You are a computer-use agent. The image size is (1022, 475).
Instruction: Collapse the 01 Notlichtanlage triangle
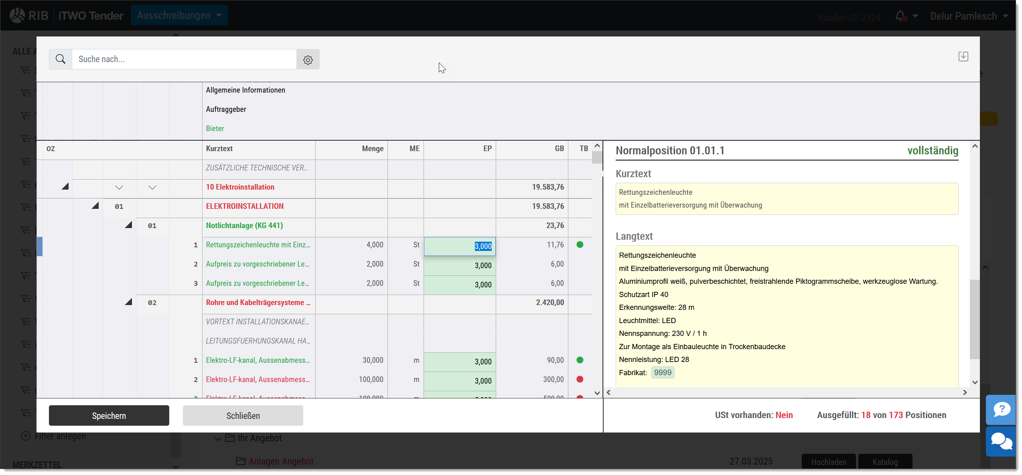click(x=128, y=225)
